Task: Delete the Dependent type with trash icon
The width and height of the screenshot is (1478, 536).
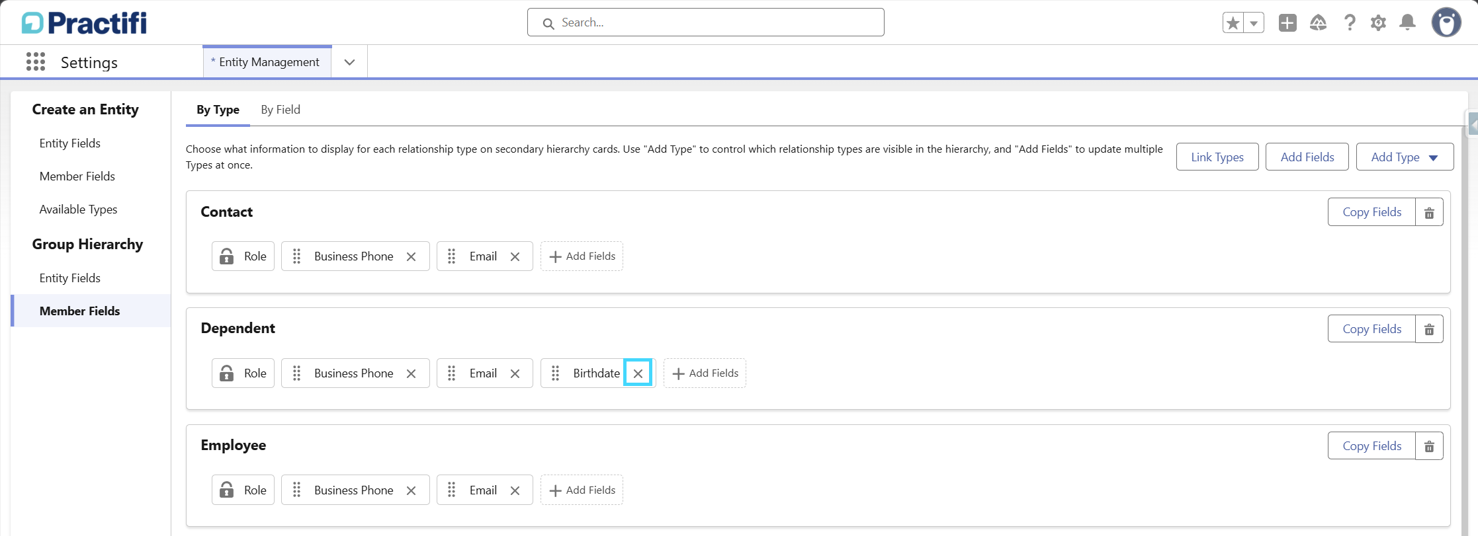Action: pyautogui.click(x=1429, y=329)
